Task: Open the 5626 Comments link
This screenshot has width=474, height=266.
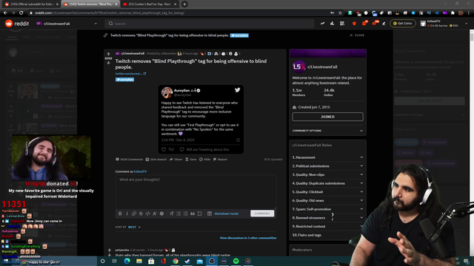Action: tap(129, 160)
